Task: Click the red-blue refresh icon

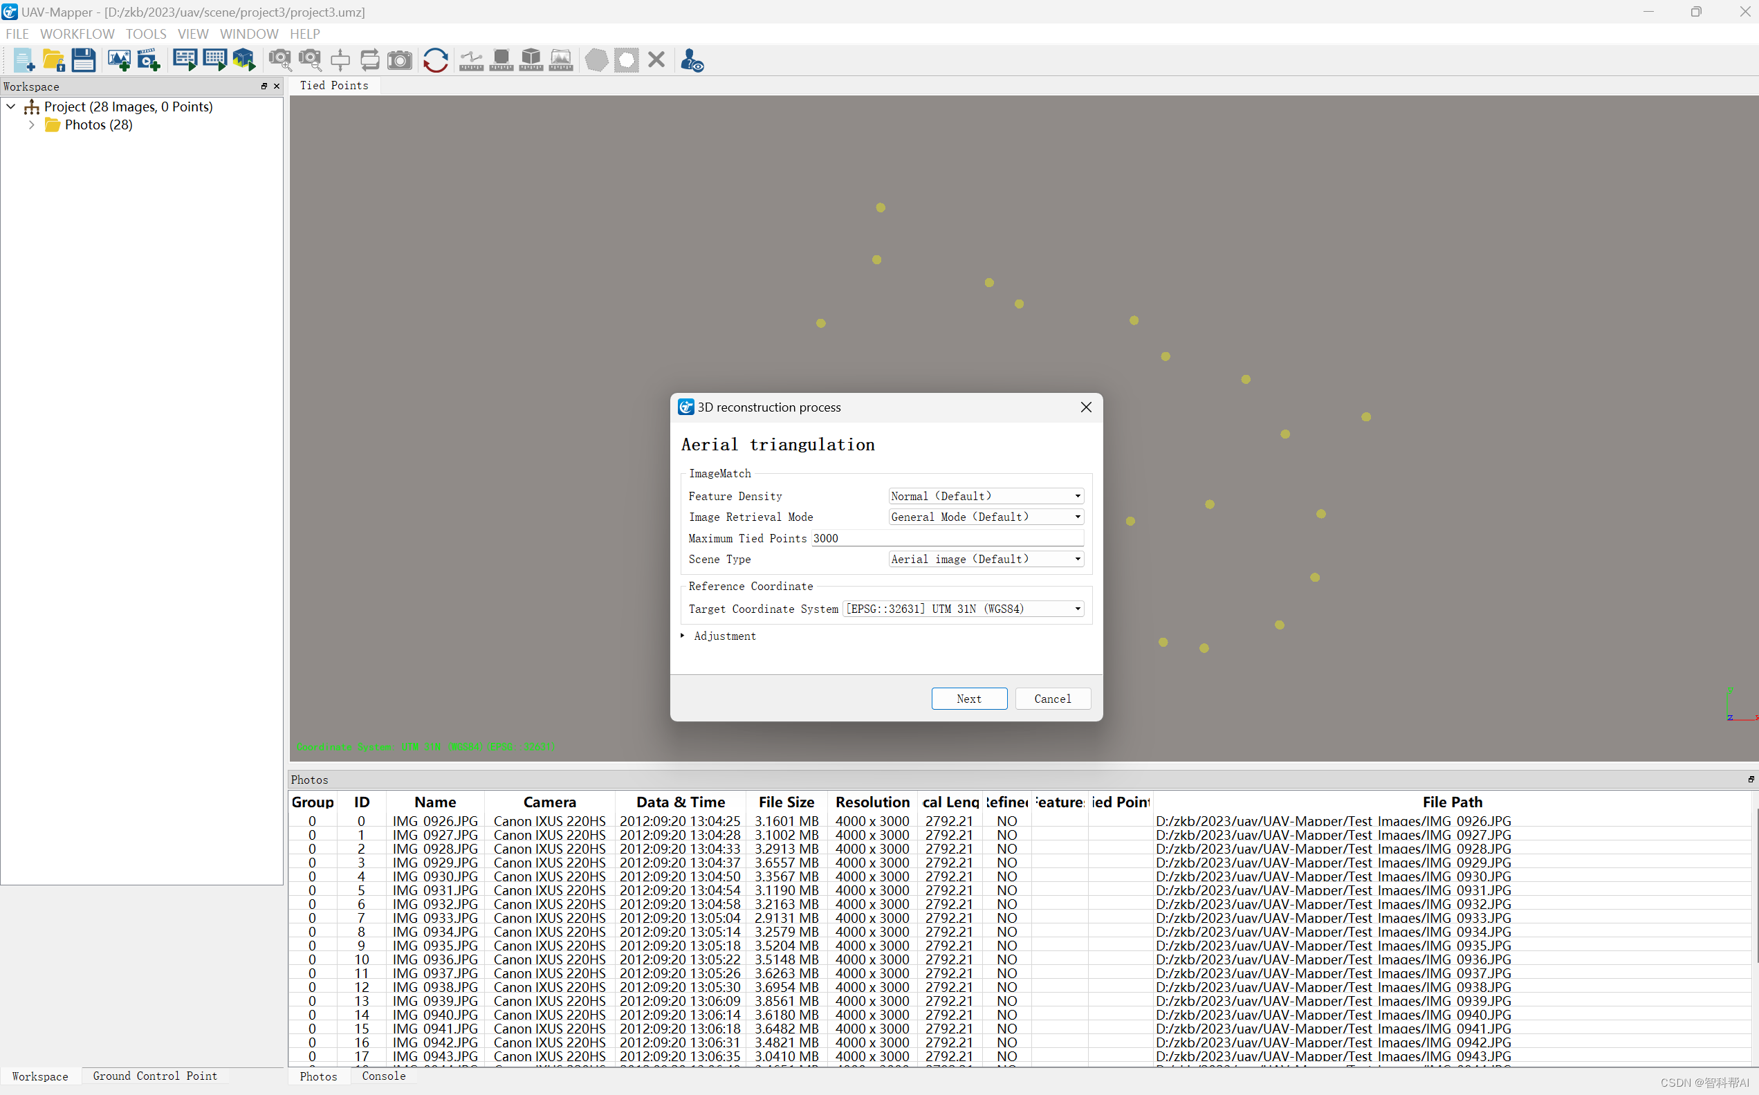Action: (x=435, y=60)
